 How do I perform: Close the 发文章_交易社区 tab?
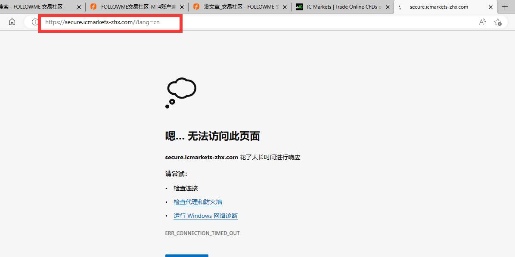285,7
